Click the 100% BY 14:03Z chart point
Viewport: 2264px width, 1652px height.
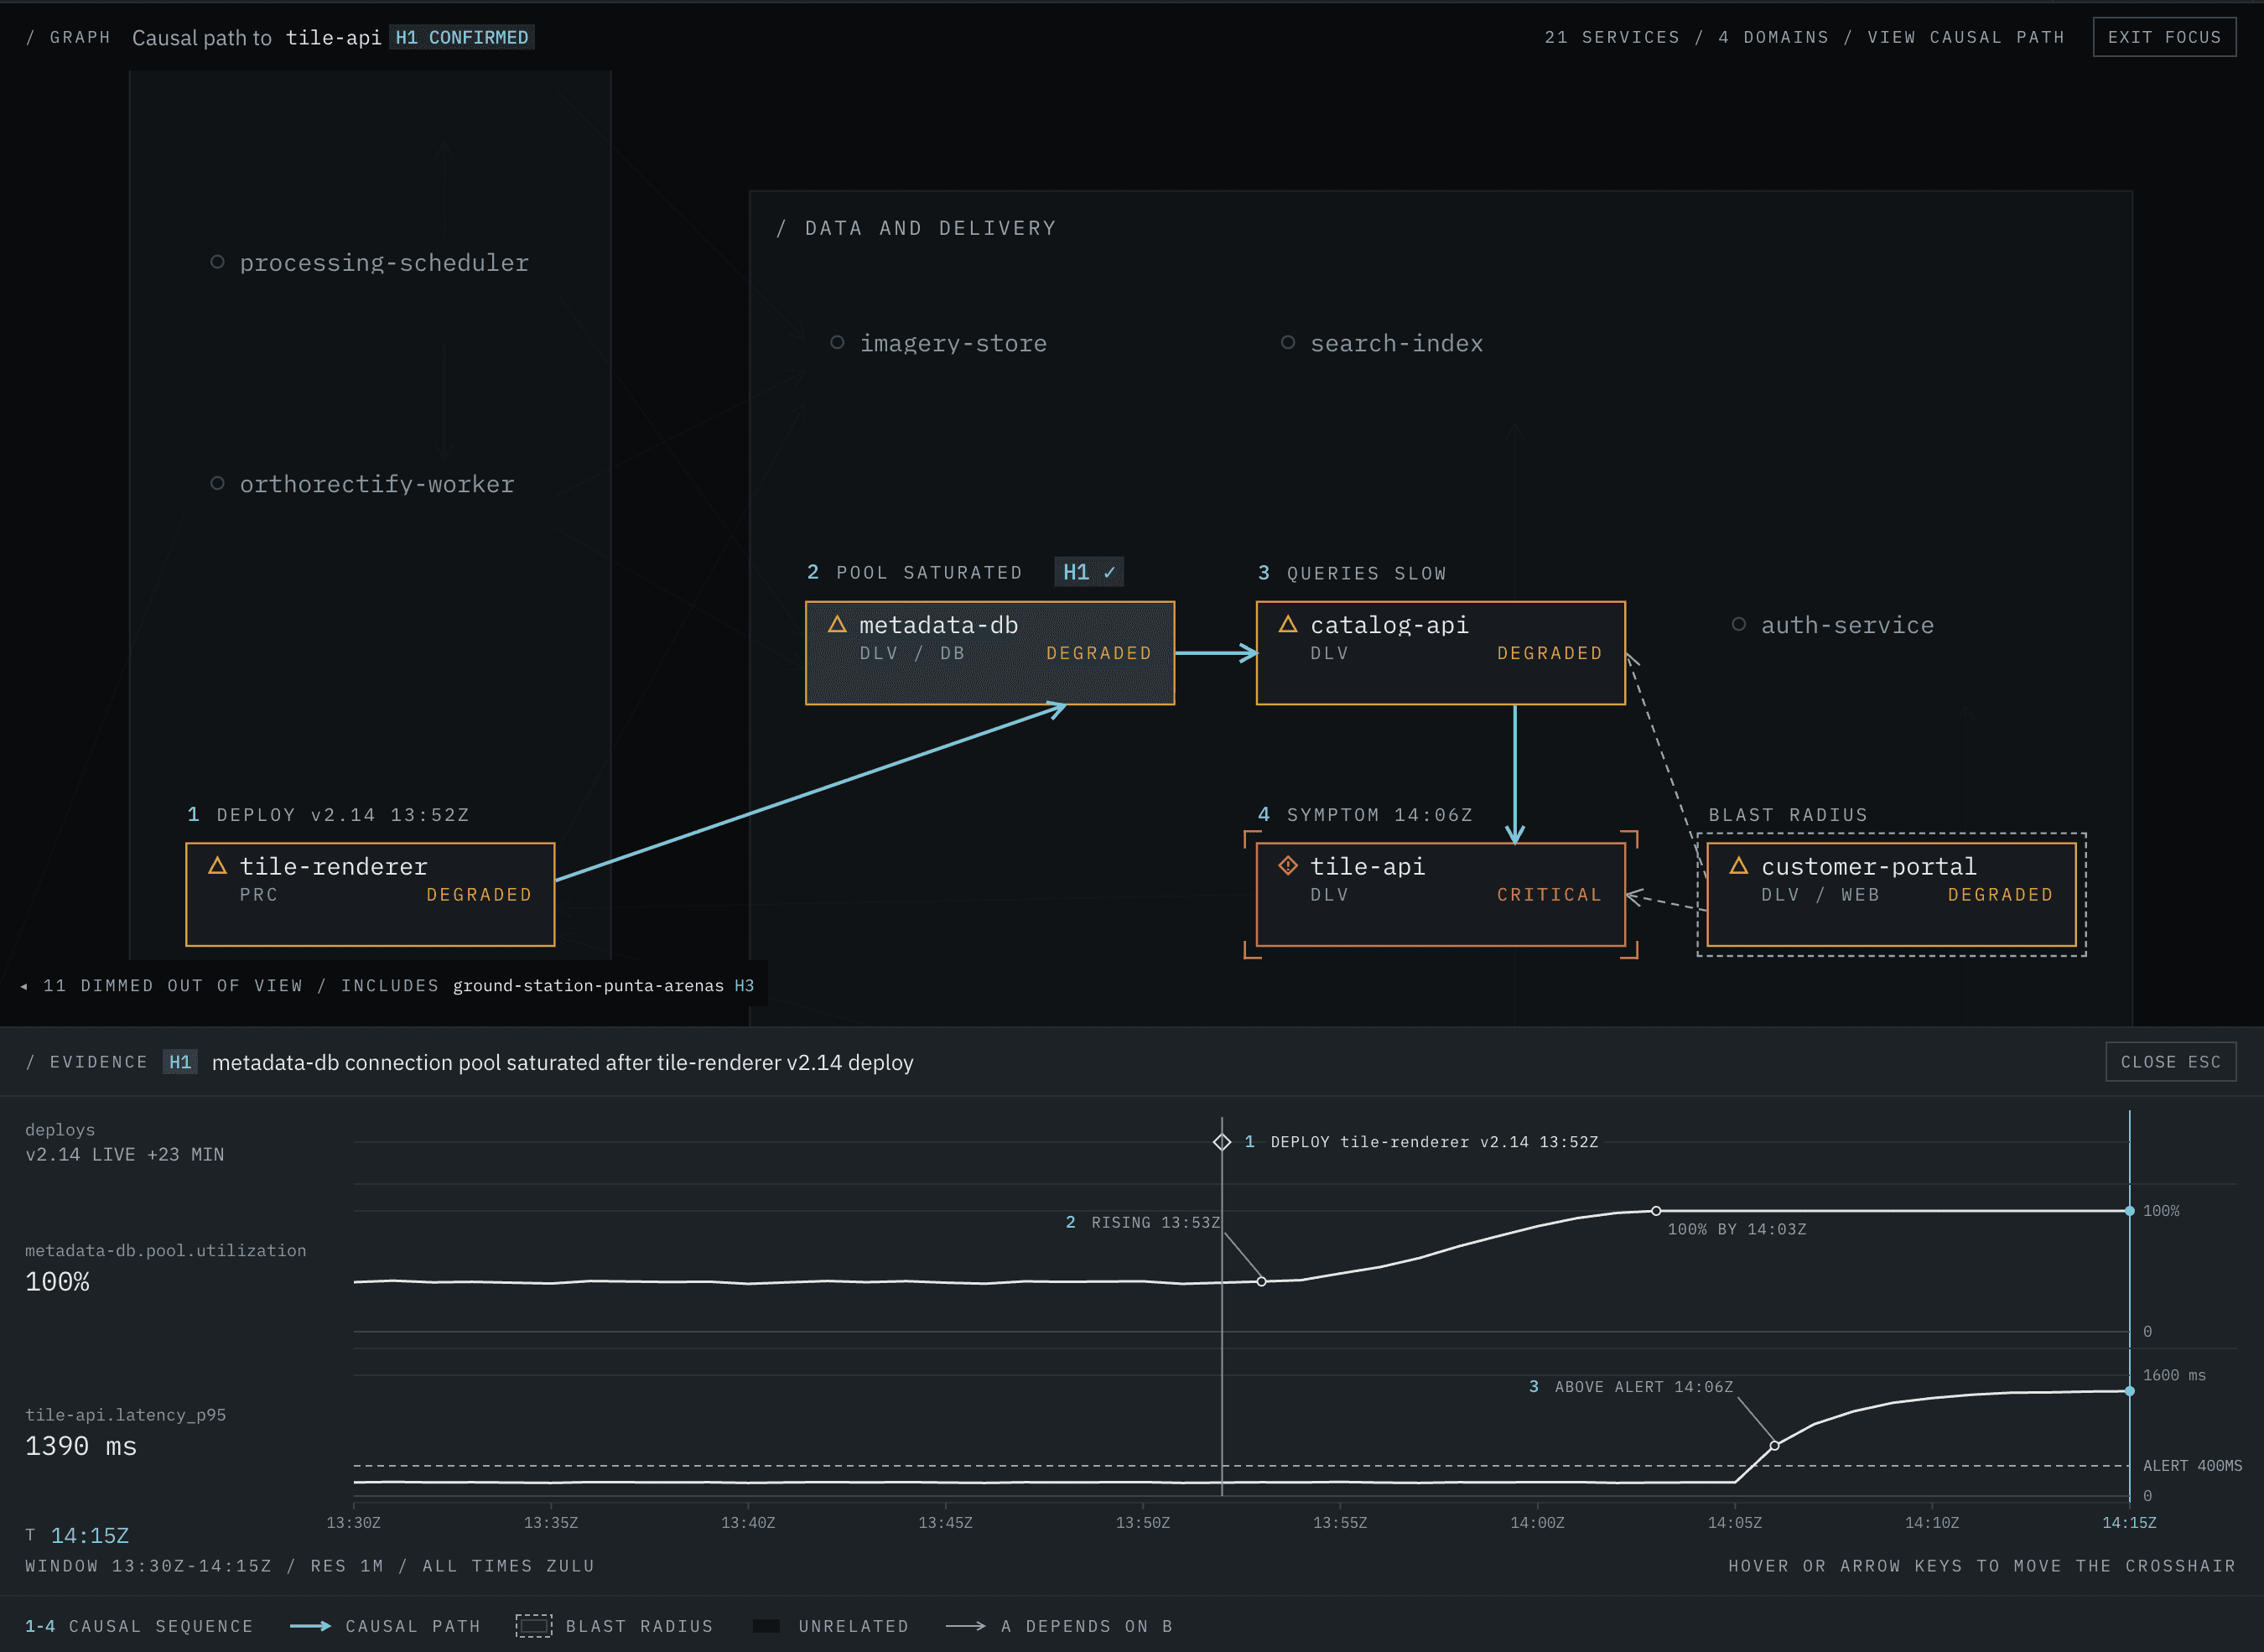pyautogui.click(x=1656, y=1211)
